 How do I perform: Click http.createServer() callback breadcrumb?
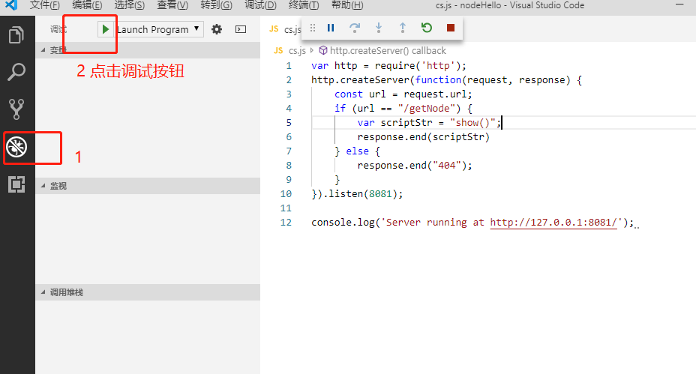388,50
